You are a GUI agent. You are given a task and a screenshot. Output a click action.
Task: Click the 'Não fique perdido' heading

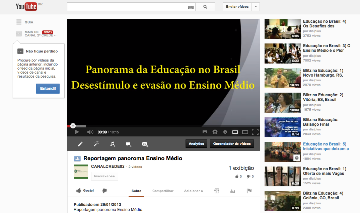(42, 51)
